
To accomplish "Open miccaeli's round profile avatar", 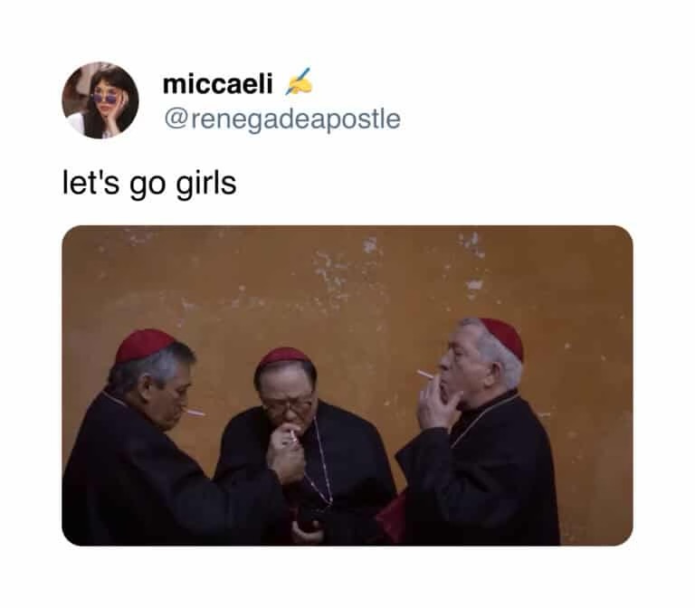I will (100, 100).
